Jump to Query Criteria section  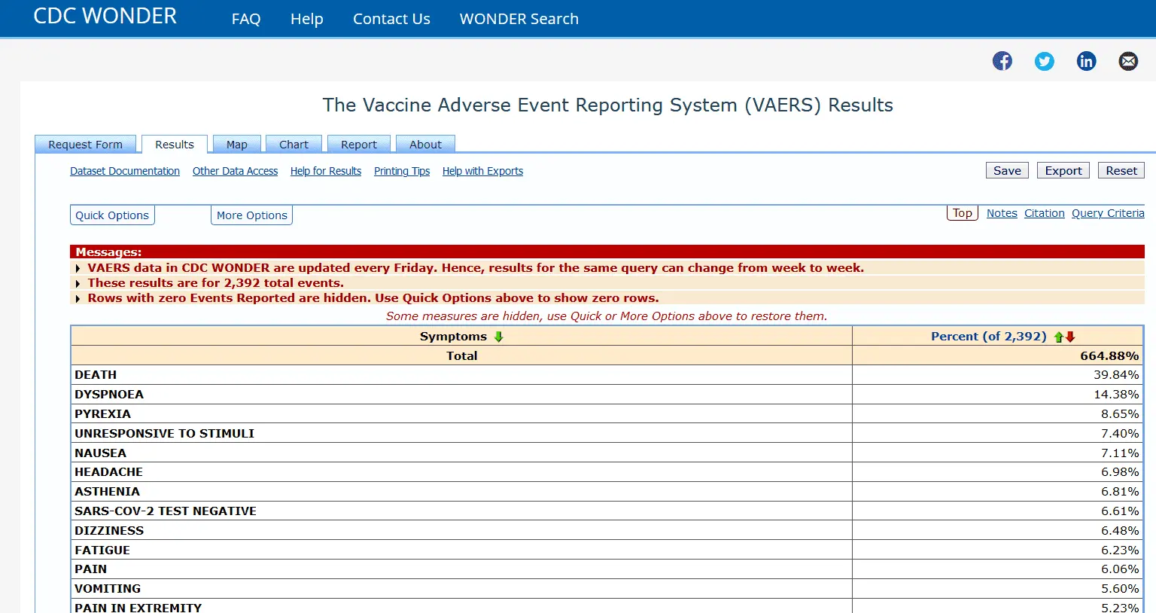(x=1108, y=213)
